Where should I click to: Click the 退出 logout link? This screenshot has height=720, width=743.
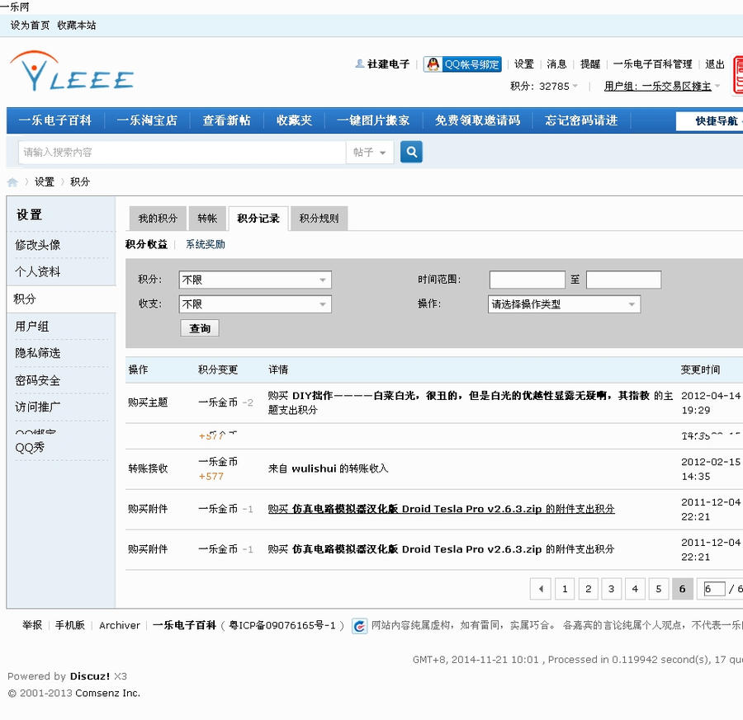716,64
